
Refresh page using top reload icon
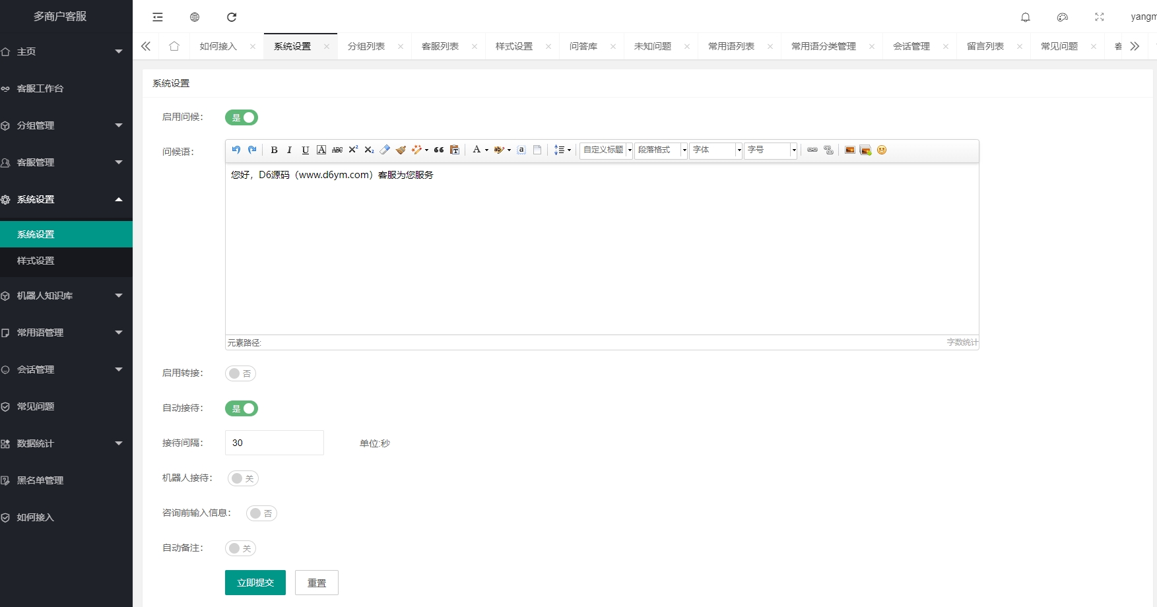(x=232, y=17)
